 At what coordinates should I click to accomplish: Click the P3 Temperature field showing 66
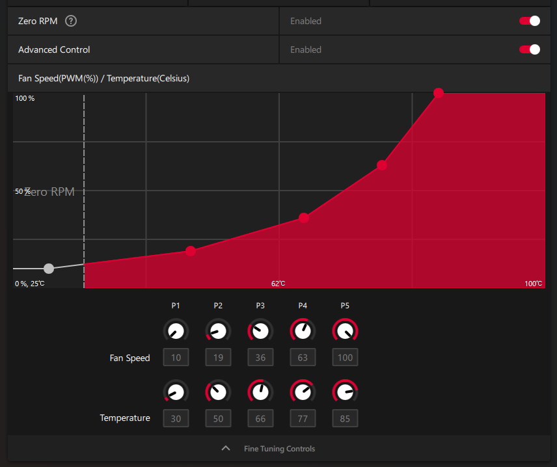[x=260, y=418]
